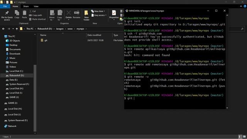
Task: Click www in address breadcrumb
Action: (x=70, y=29)
